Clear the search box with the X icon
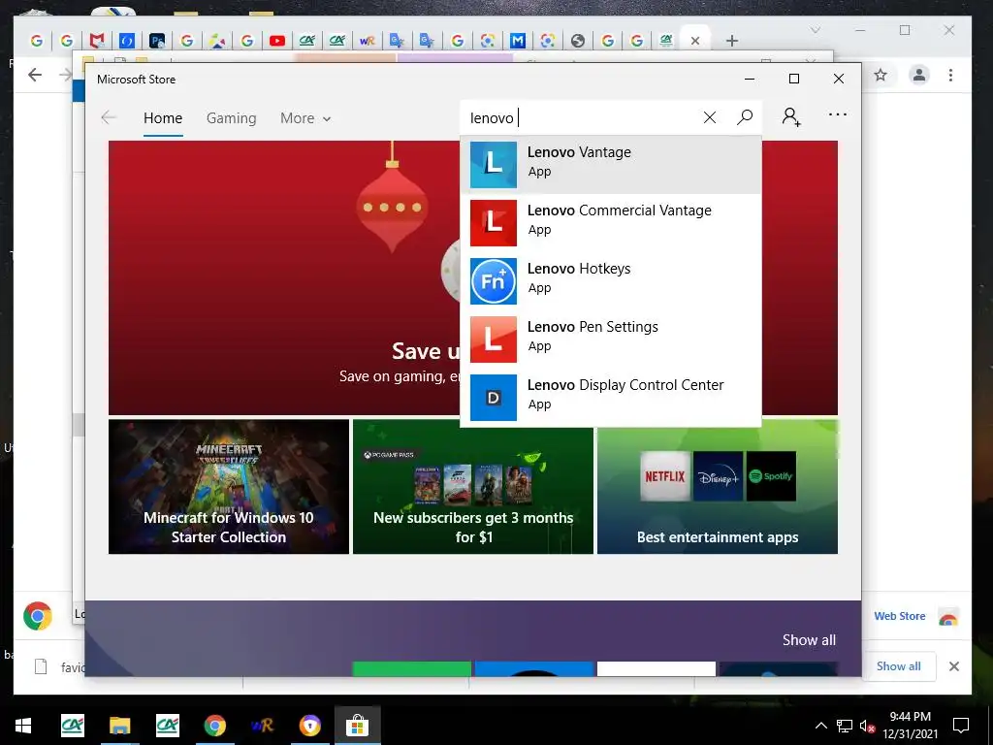993x745 pixels. (x=709, y=117)
